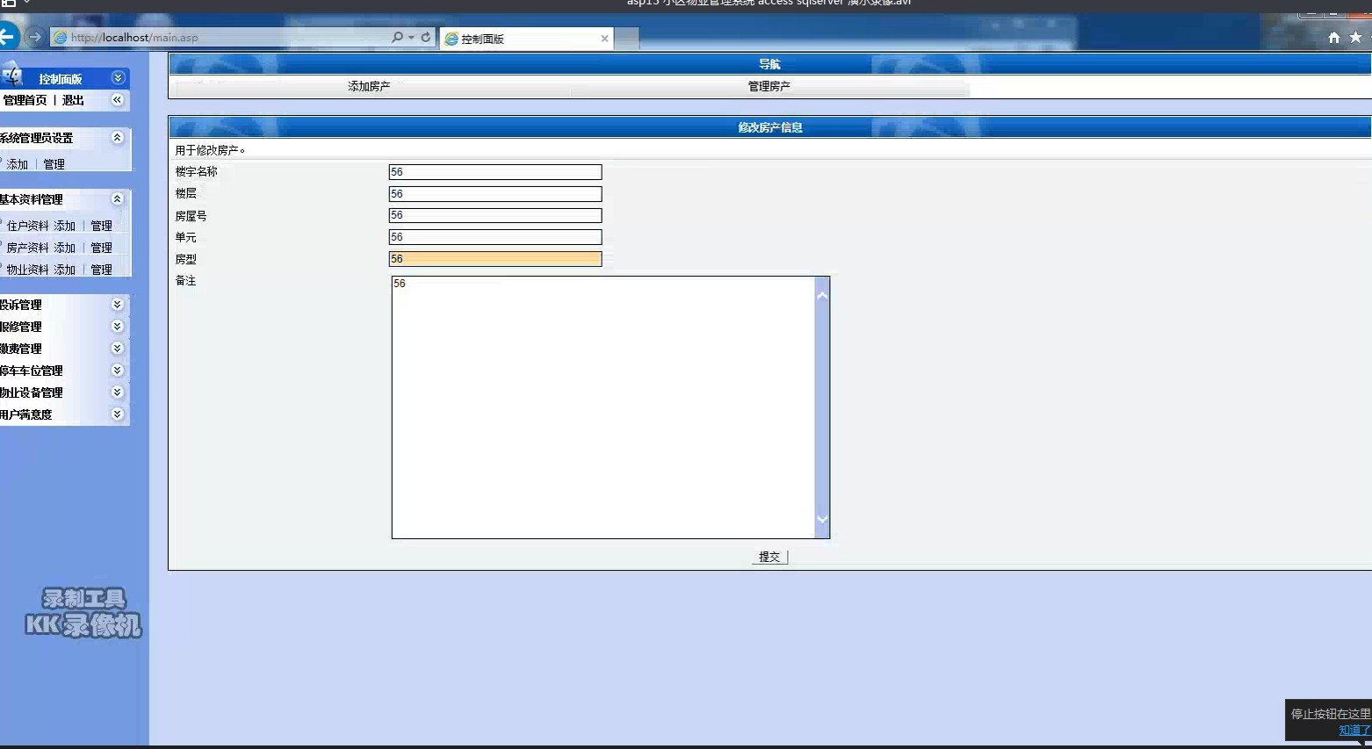Click the double-left arrow beside 退出
The width and height of the screenshot is (1372, 749).
tap(118, 100)
